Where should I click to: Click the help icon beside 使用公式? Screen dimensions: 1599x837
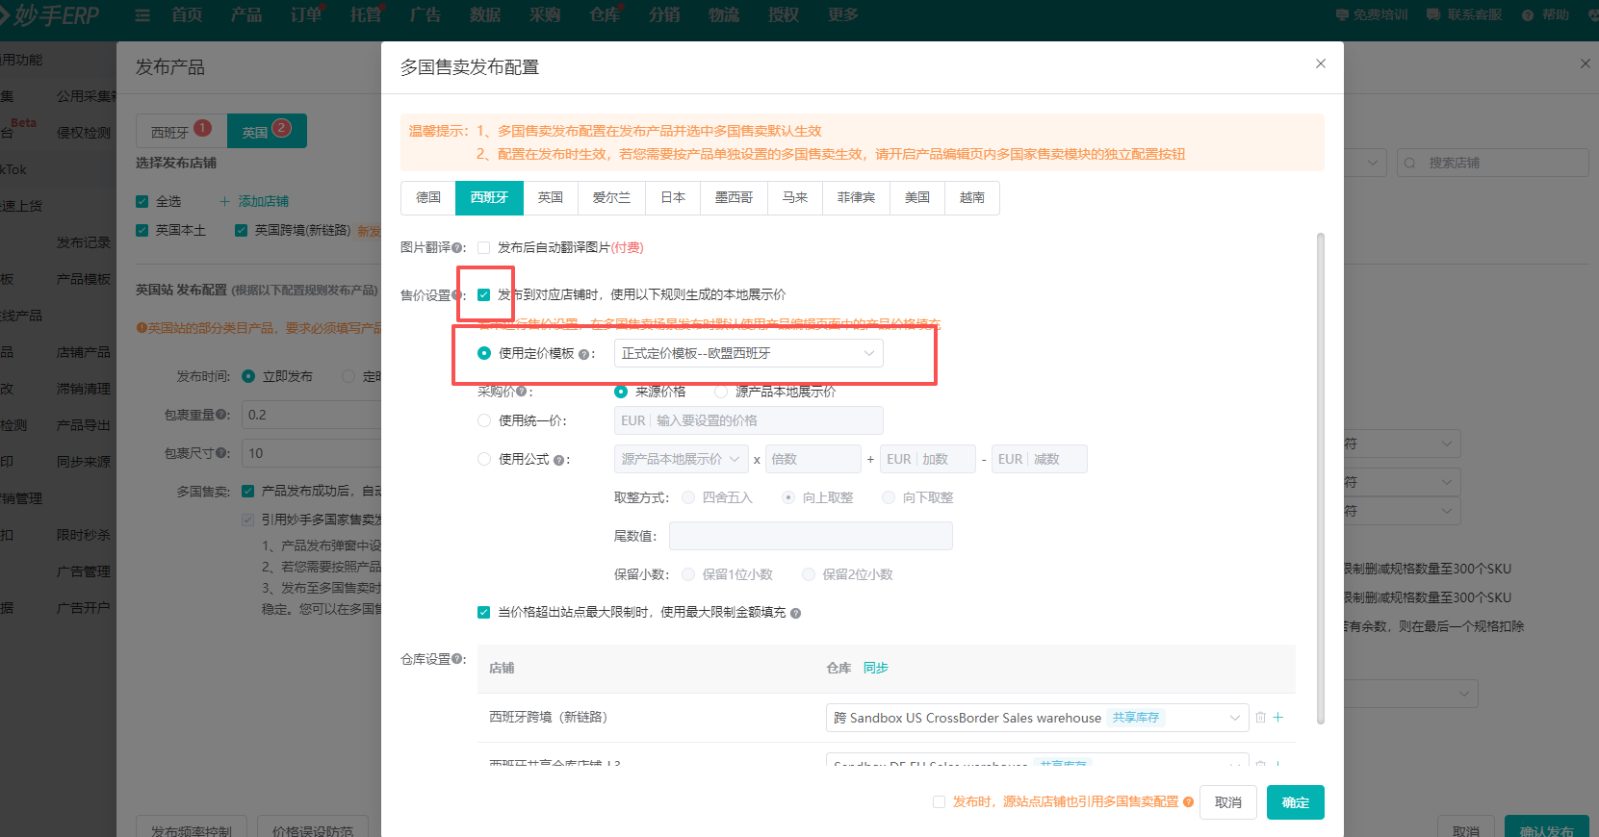[558, 460]
